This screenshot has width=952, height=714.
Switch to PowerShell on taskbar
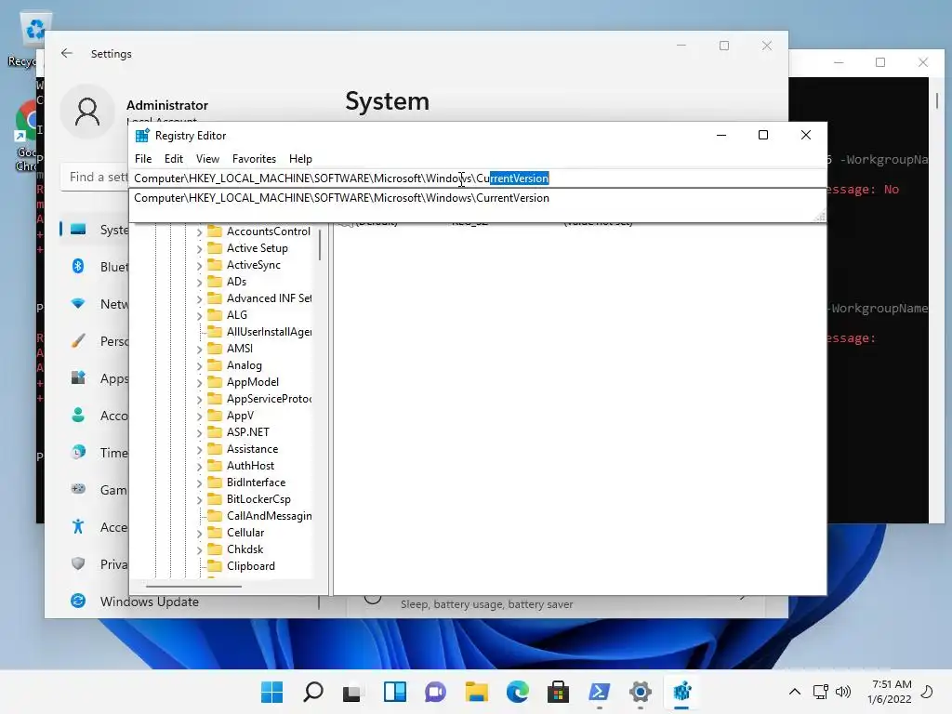click(600, 692)
